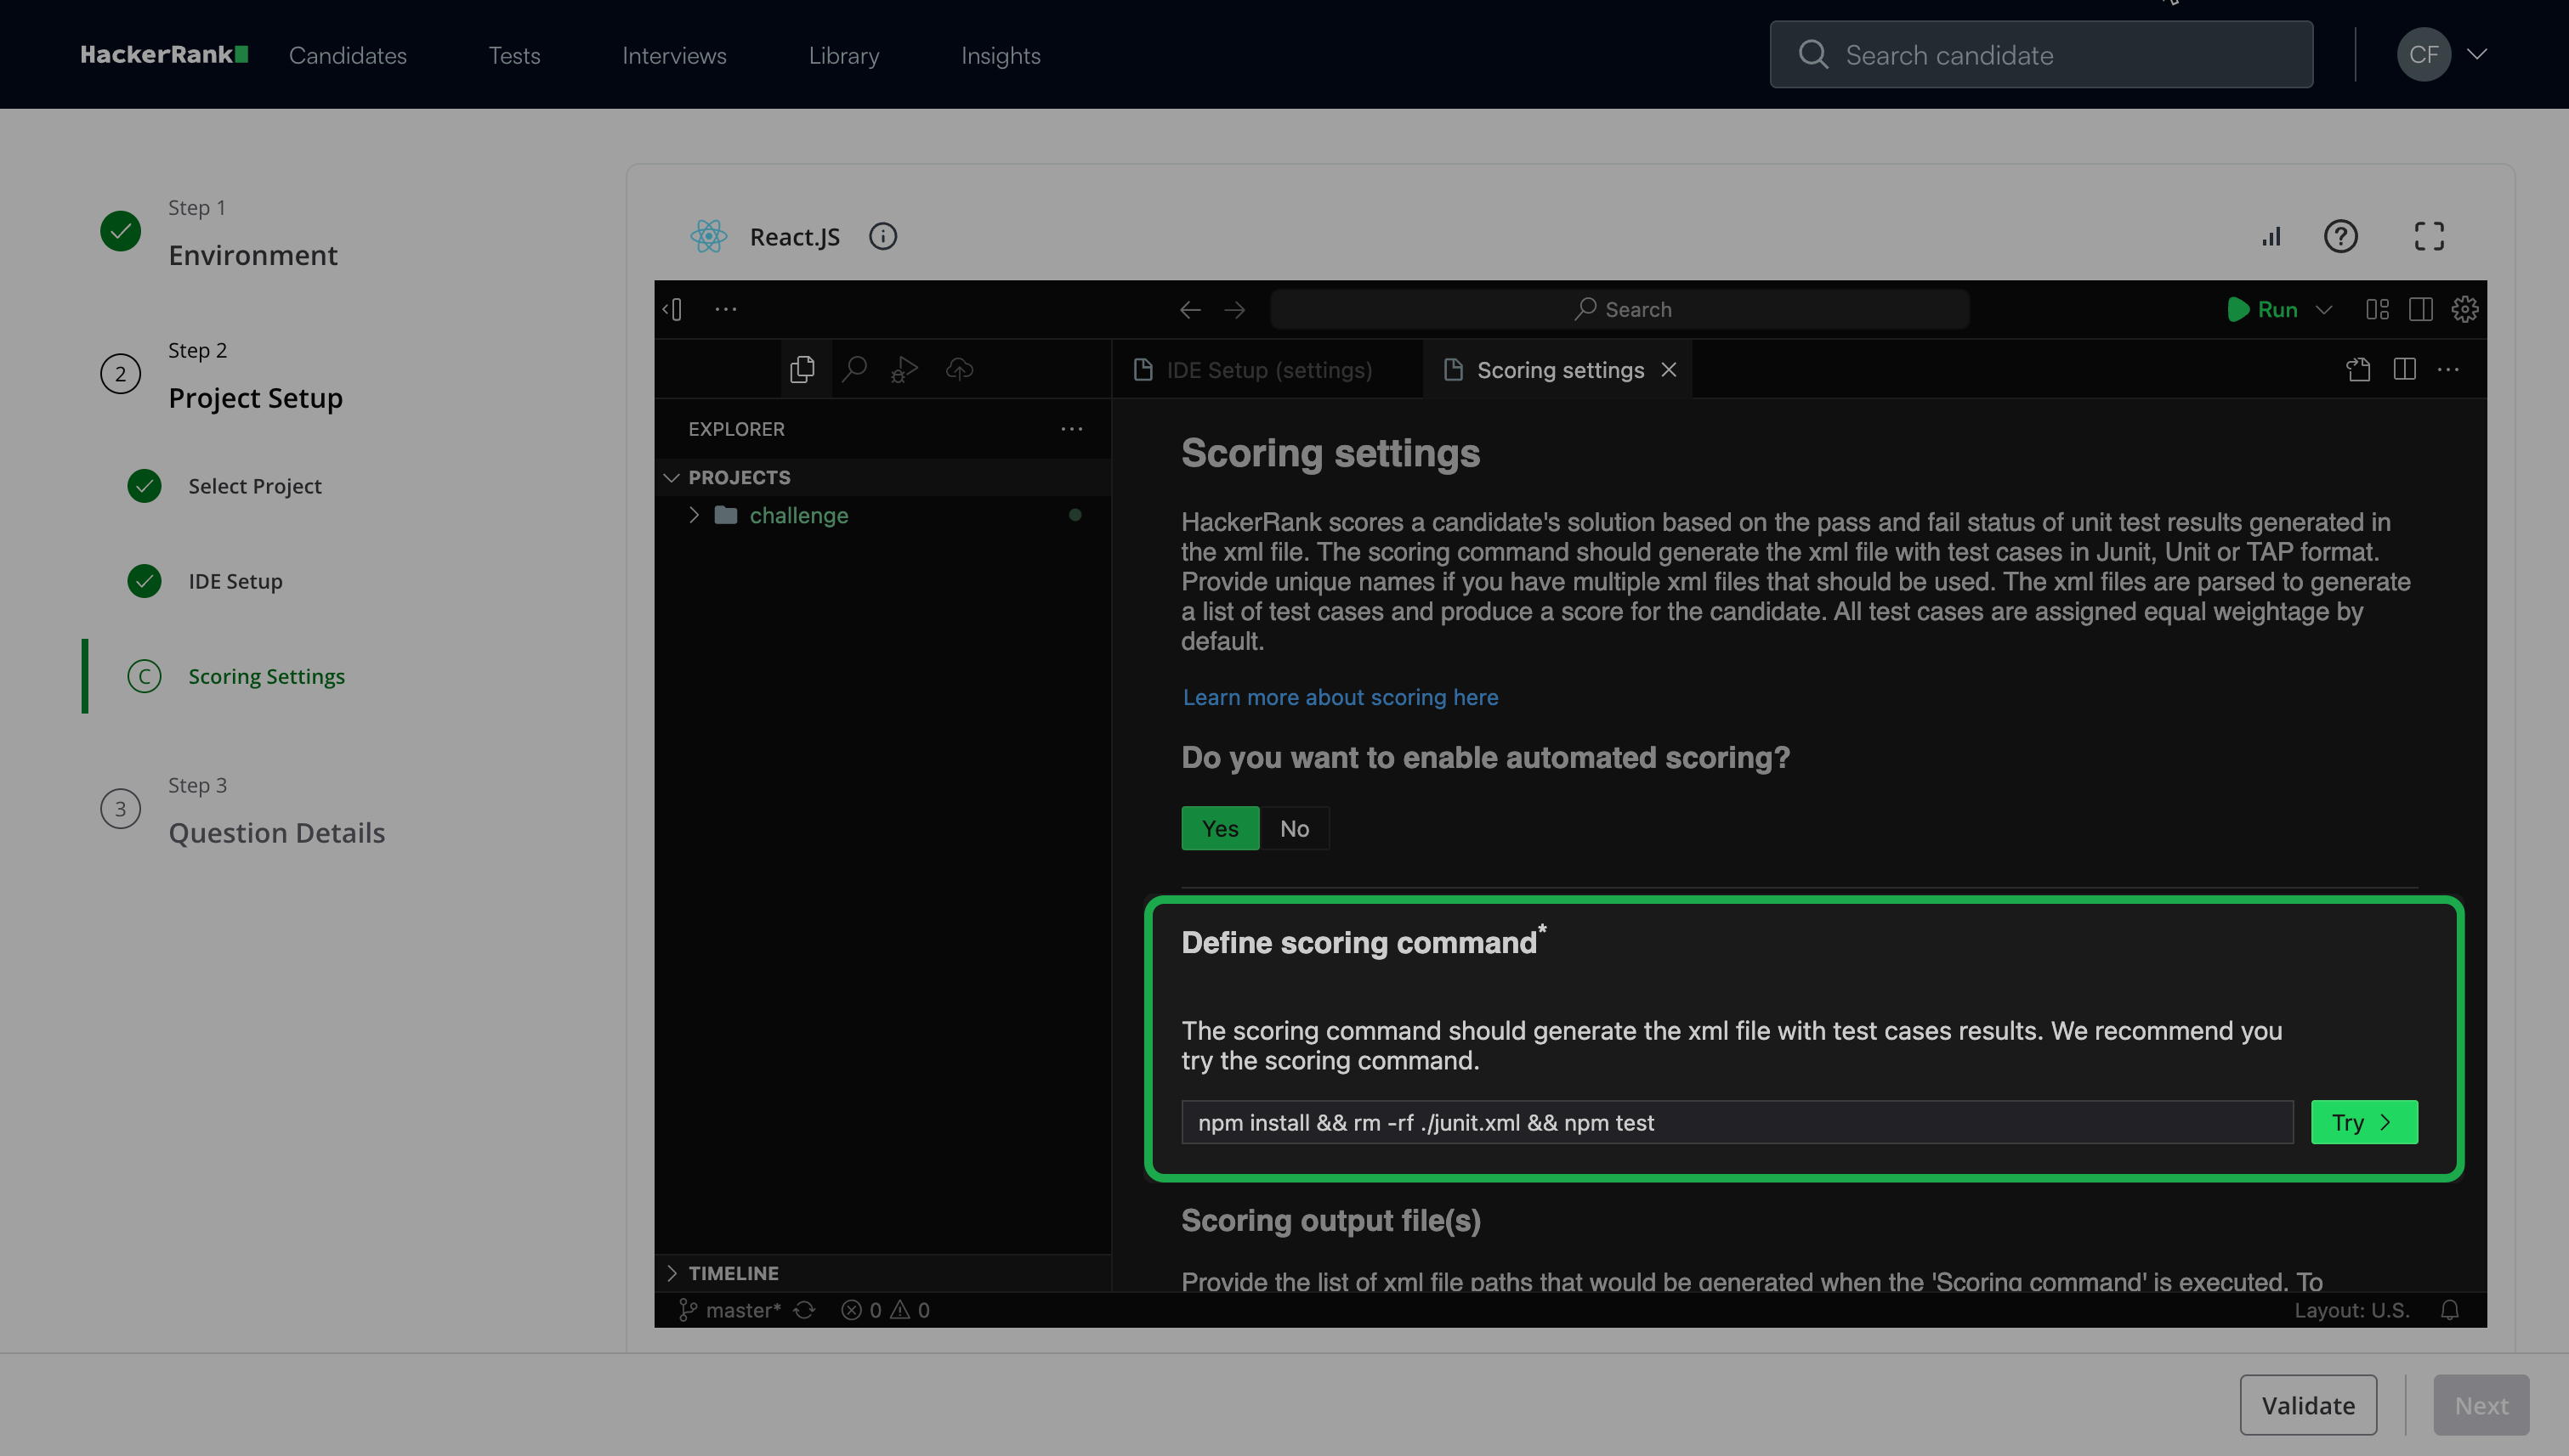Toggle the IDE primary sidebar layout icon
The width and height of the screenshot is (2569, 1456).
click(x=2420, y=309)
